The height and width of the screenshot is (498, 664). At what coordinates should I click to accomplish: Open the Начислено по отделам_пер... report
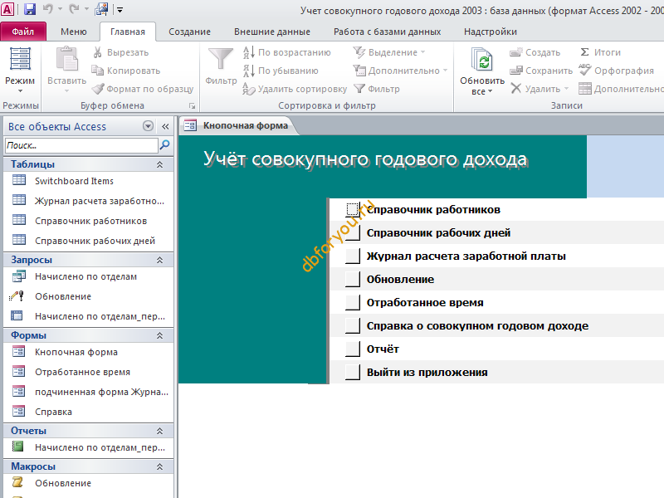pos(100,447)
